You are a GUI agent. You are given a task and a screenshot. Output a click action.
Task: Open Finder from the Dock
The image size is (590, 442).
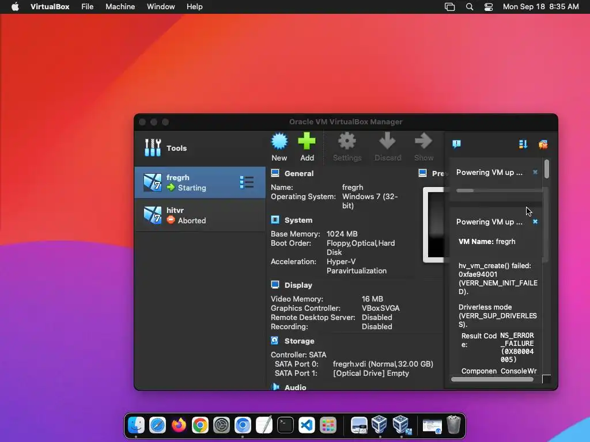click(x=136, y=425)
